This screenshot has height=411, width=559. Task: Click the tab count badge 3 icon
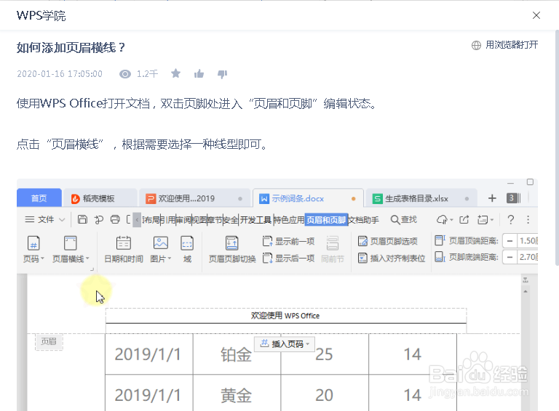coord(513,198)
